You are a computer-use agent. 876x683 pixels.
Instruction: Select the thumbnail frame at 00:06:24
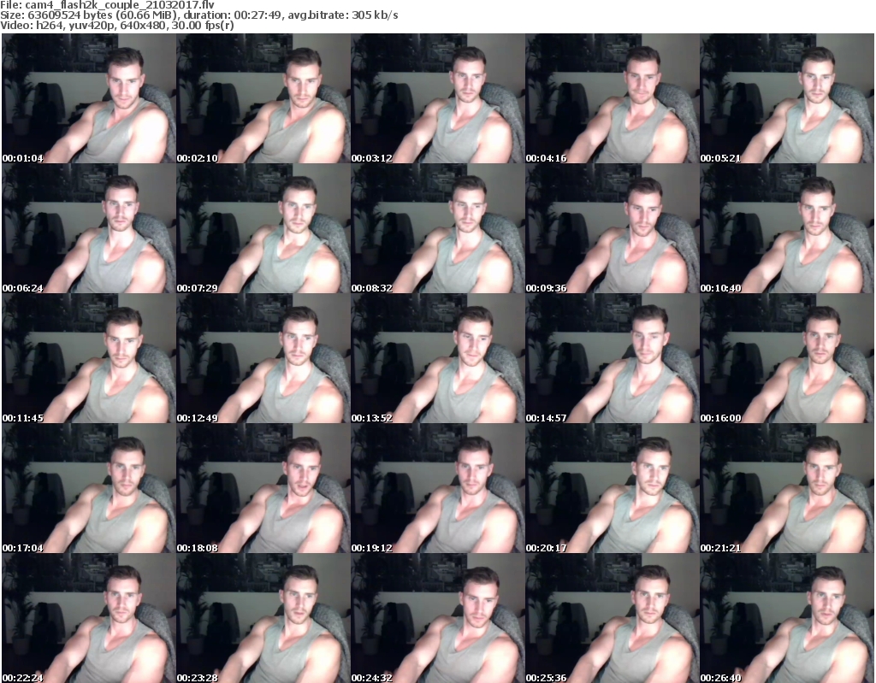pos(89,228)
